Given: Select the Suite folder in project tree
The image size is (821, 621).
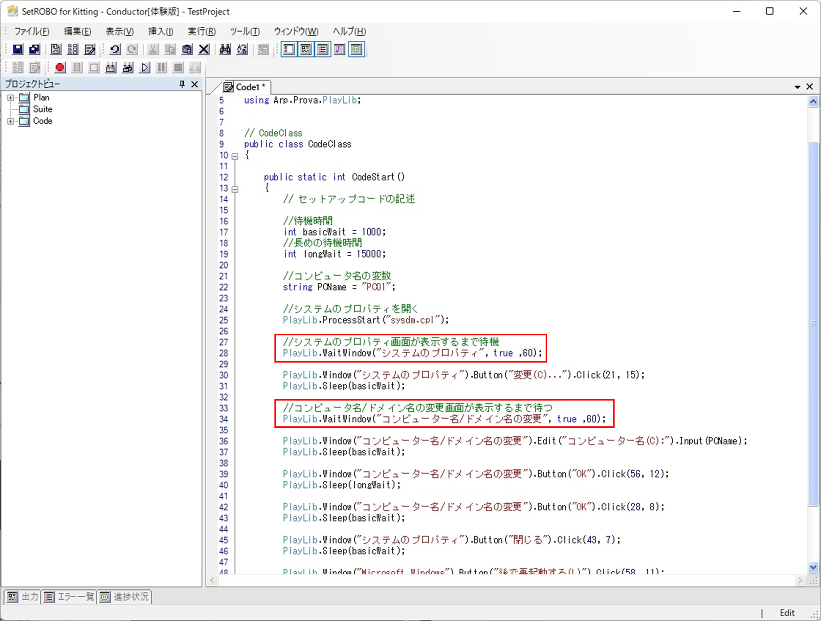Looking at the screenshot, I should point(42,109).
